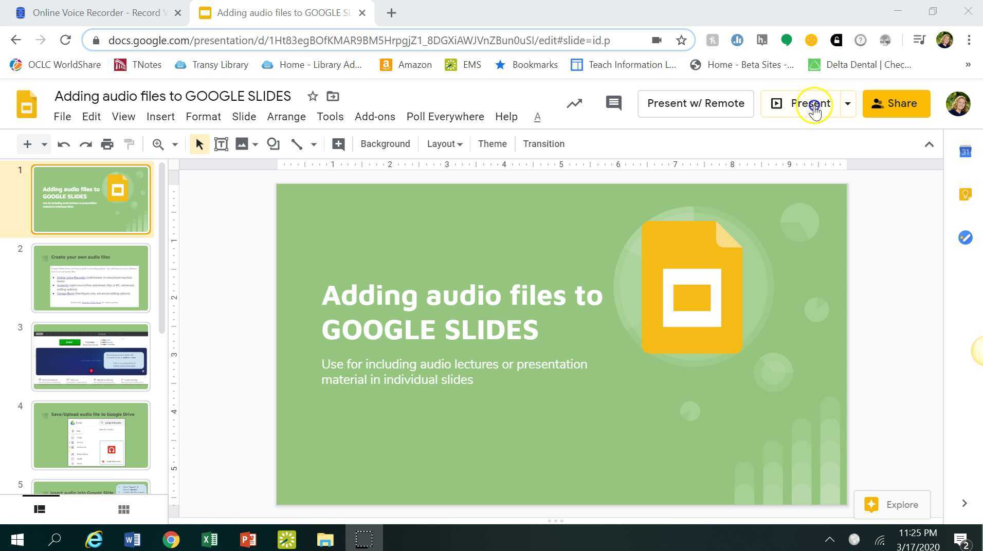Image resolution: width=983 pixels, height=551 pixels.
Task: Select slide 3 thumbnail
Action: coord(90,356)
